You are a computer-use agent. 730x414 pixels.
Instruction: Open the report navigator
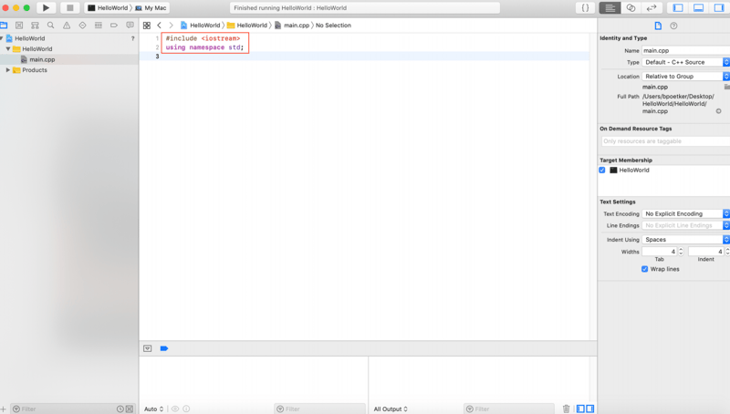point(130,26)
